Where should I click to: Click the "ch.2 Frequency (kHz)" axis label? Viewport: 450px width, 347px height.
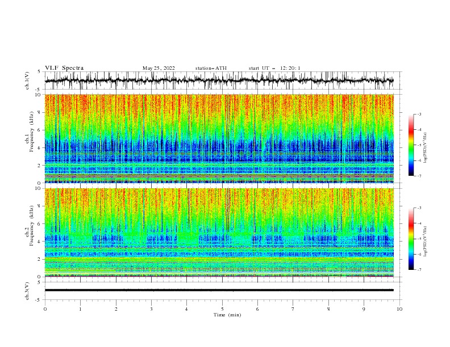pos(30,226)
